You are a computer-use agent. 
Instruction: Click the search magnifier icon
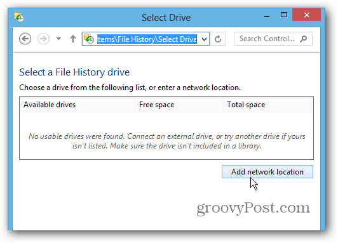point(304,39)
